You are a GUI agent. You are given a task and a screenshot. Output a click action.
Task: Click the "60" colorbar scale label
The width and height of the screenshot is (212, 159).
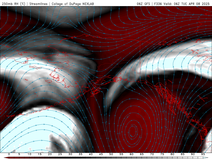(131, 154)
